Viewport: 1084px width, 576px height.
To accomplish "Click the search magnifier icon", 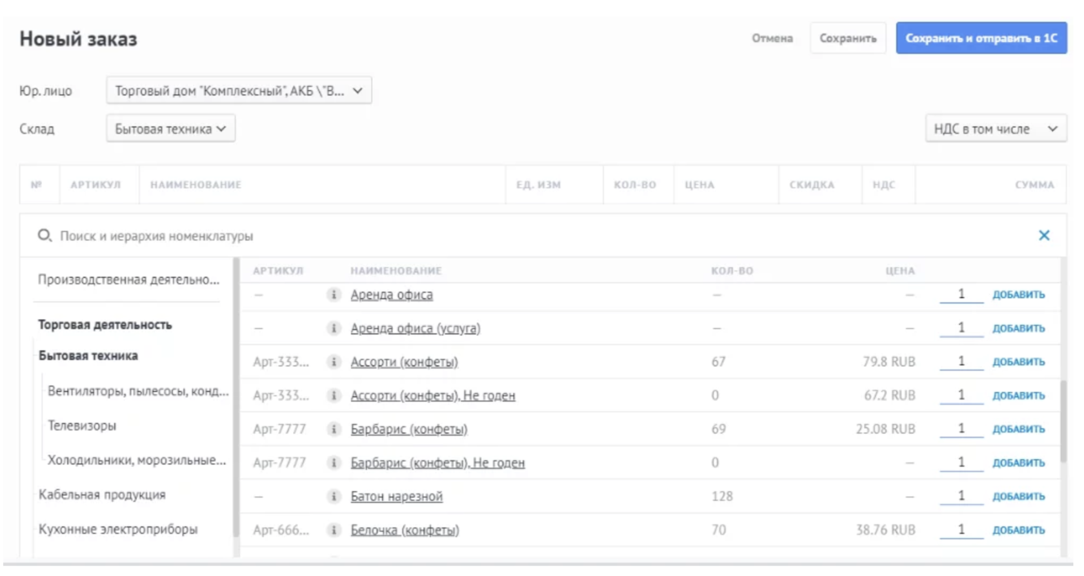I will (x=44, y=236).
